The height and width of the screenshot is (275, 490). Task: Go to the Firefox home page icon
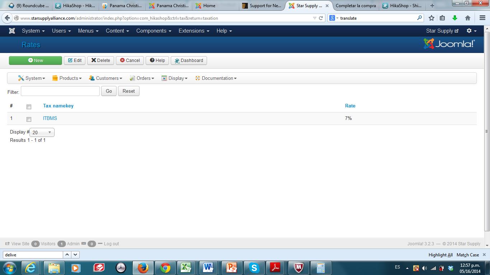coord(468,18)
